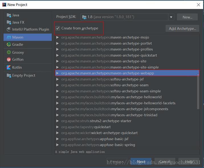This screenshot has height=168, width=204.
Task: Click the New... SDK button
Action: tap(187, 17)
